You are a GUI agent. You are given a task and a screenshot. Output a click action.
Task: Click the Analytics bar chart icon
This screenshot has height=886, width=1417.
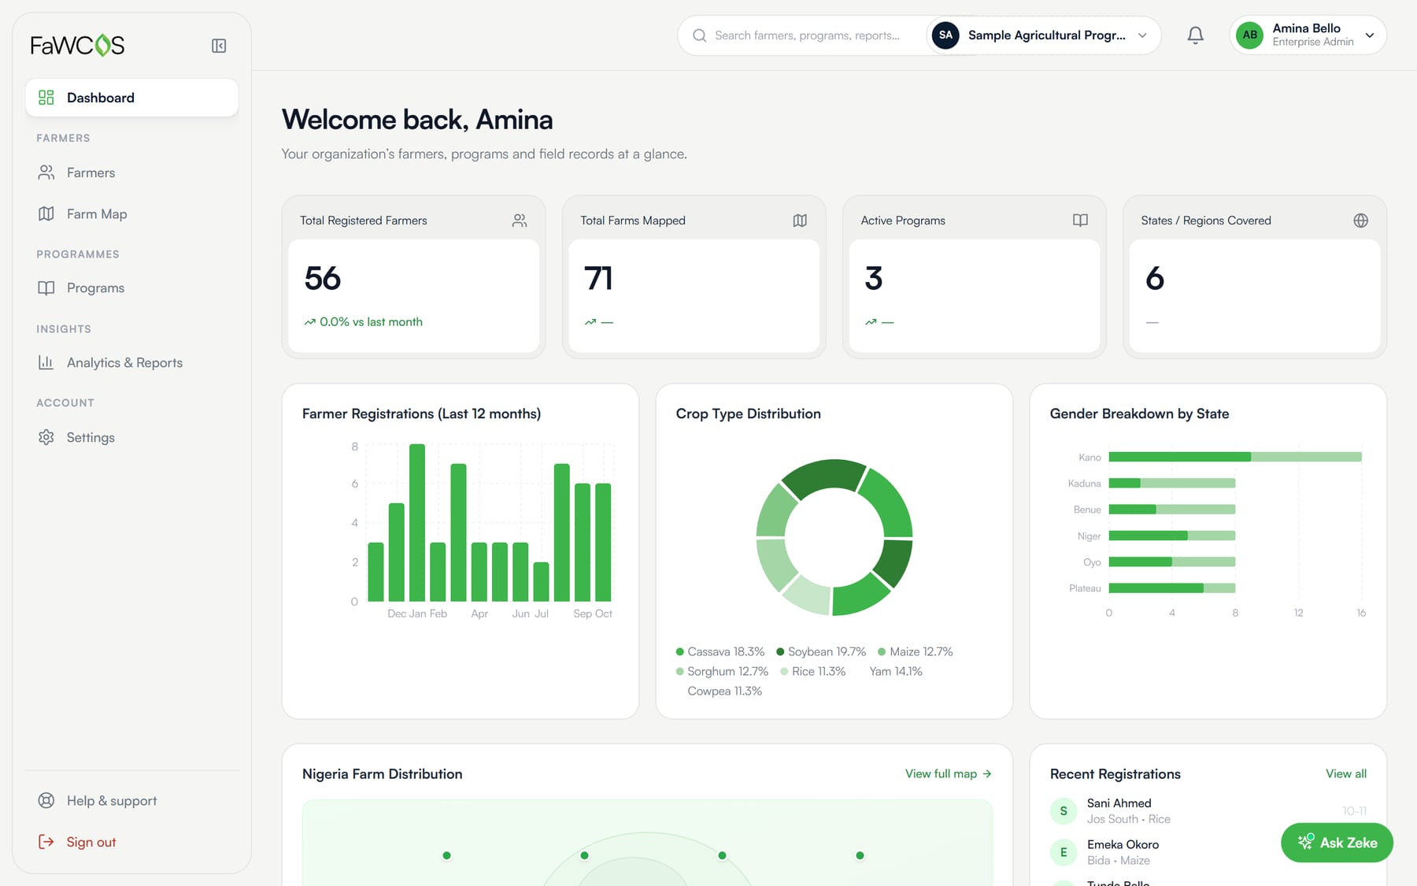click(46, 362)
